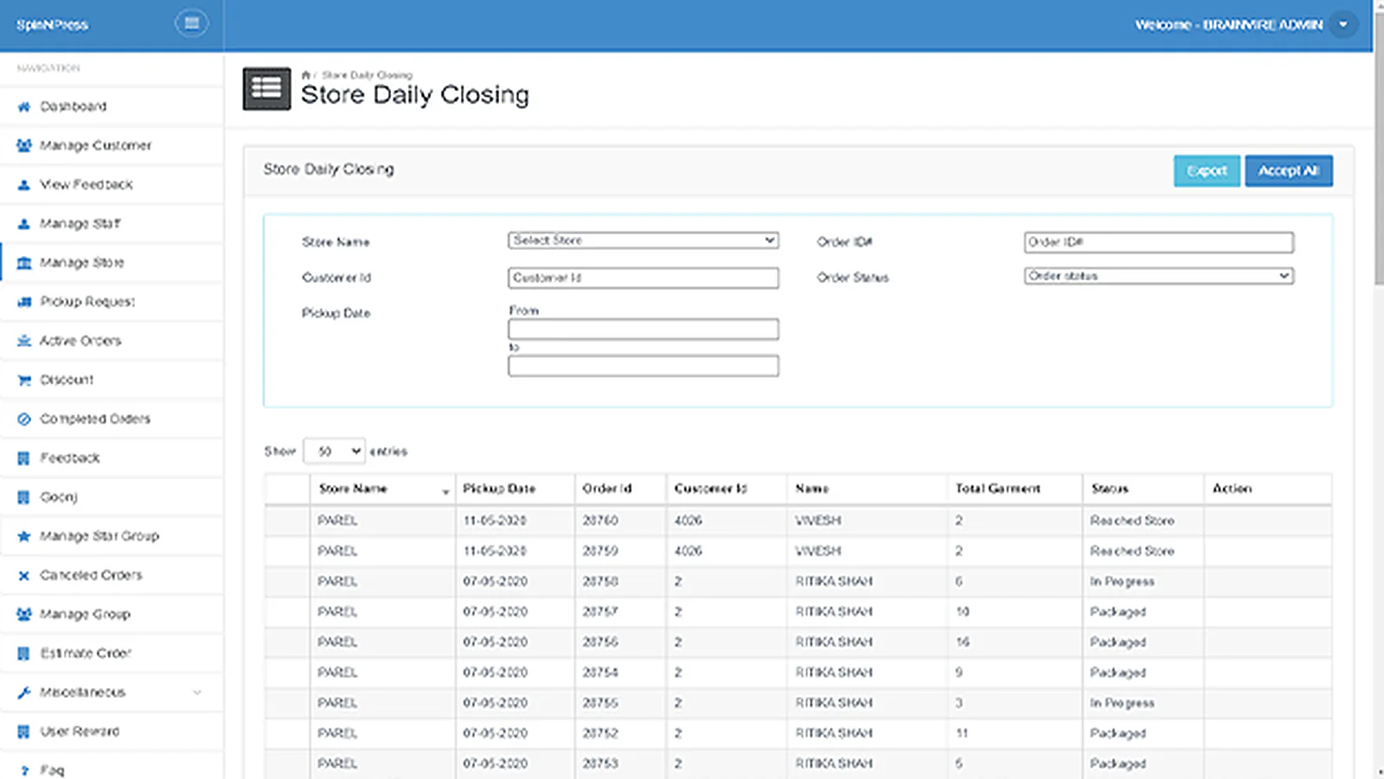The image size is (1384, 779).
Task: Click the Pickup Request truck icon
Action: pyautogui.click(x=24, y=302)
